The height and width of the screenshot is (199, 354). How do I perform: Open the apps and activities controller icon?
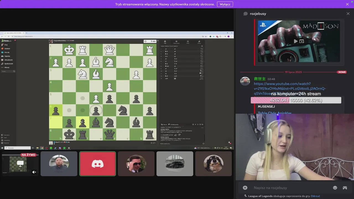345,188
